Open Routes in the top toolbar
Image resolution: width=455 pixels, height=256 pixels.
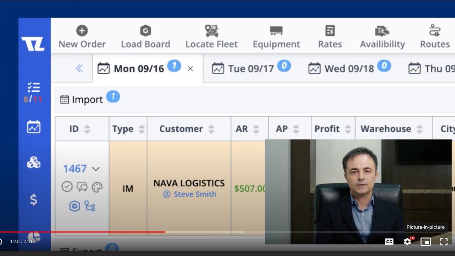point(435,37)
